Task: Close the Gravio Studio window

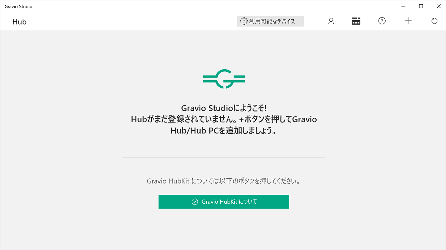Action: pos(439,6)
